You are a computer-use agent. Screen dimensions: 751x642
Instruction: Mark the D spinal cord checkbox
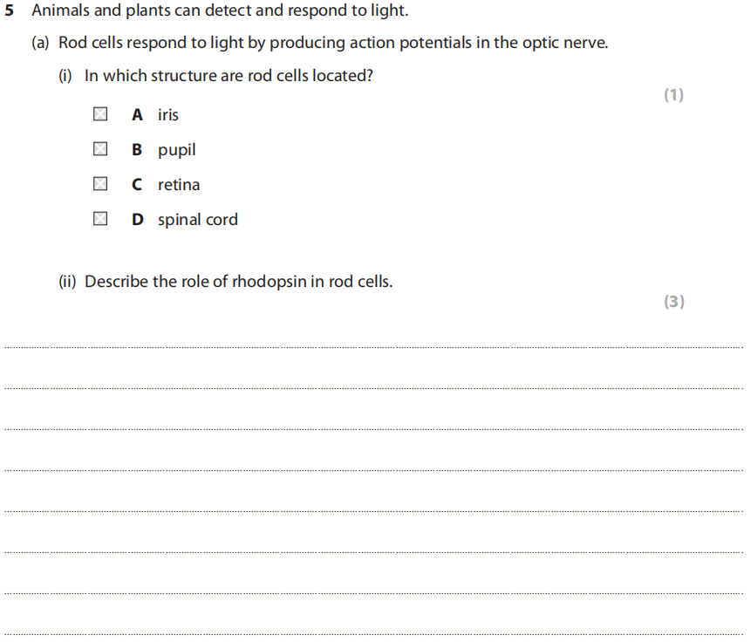click(100, 219)
